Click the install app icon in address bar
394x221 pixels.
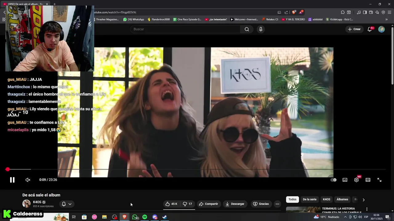click(279, 12)
